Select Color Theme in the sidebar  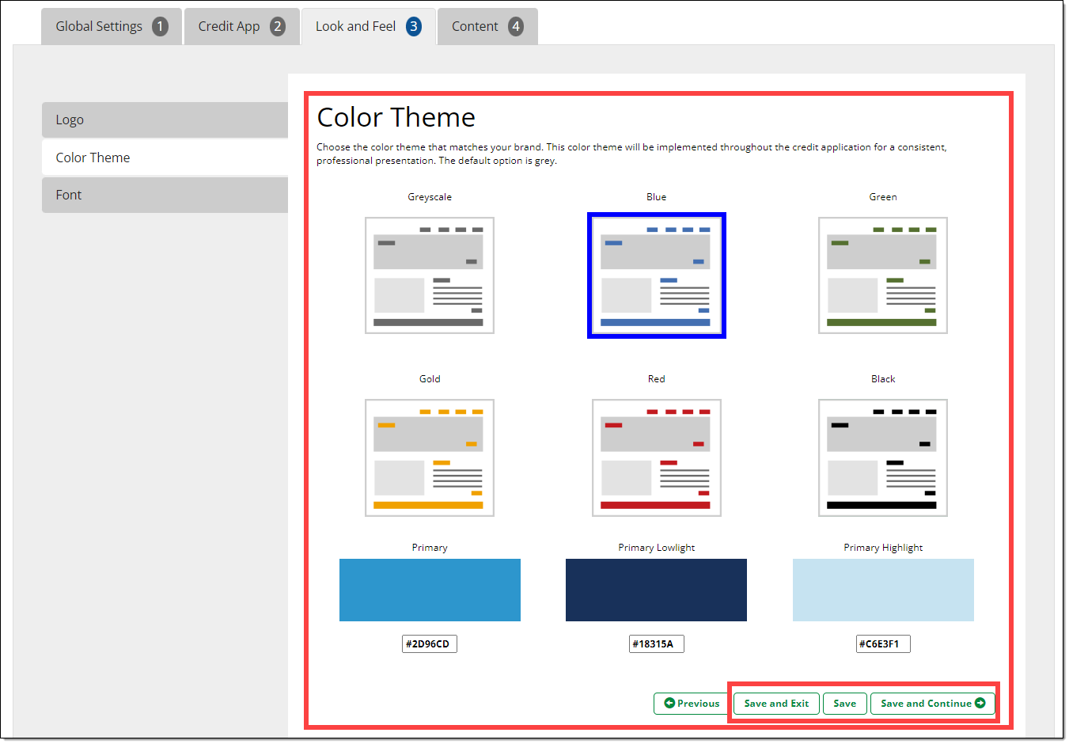tap(165, 158)
